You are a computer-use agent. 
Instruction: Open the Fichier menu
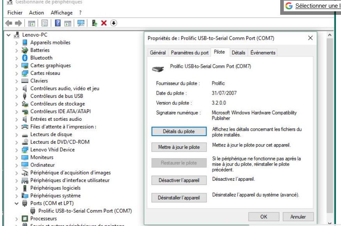[15, 12]
